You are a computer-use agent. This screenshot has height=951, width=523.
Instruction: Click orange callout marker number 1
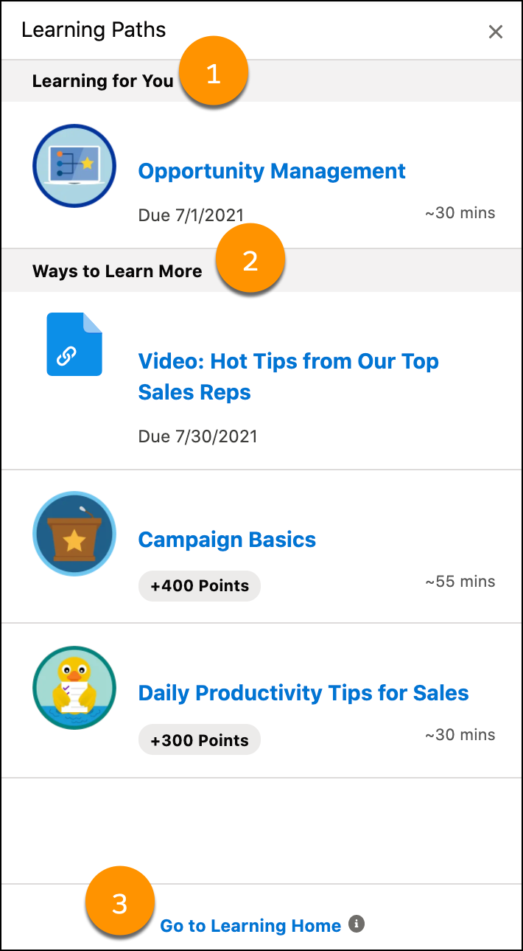(x=214, y=74)
